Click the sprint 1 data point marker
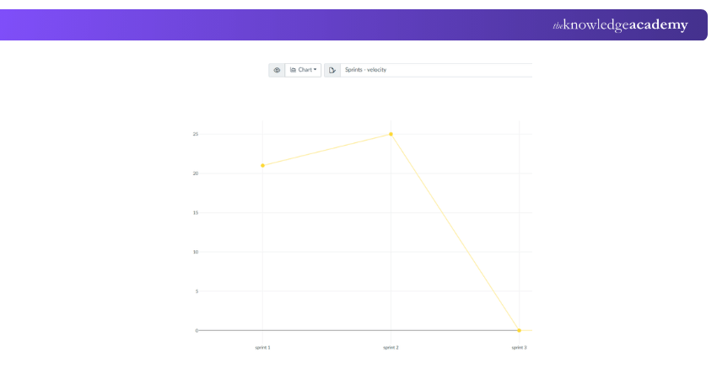The width and height of the screenshot is (717, 379). [262, 166]
